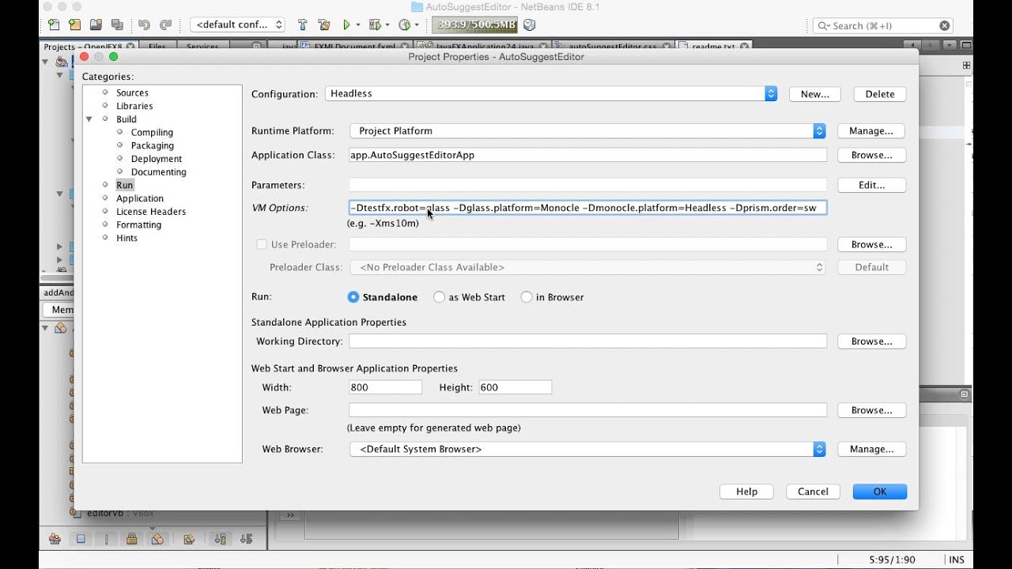Select the Libraries category
The width and height of the screenshot is (1012, 569).
(x=134, y=106)
